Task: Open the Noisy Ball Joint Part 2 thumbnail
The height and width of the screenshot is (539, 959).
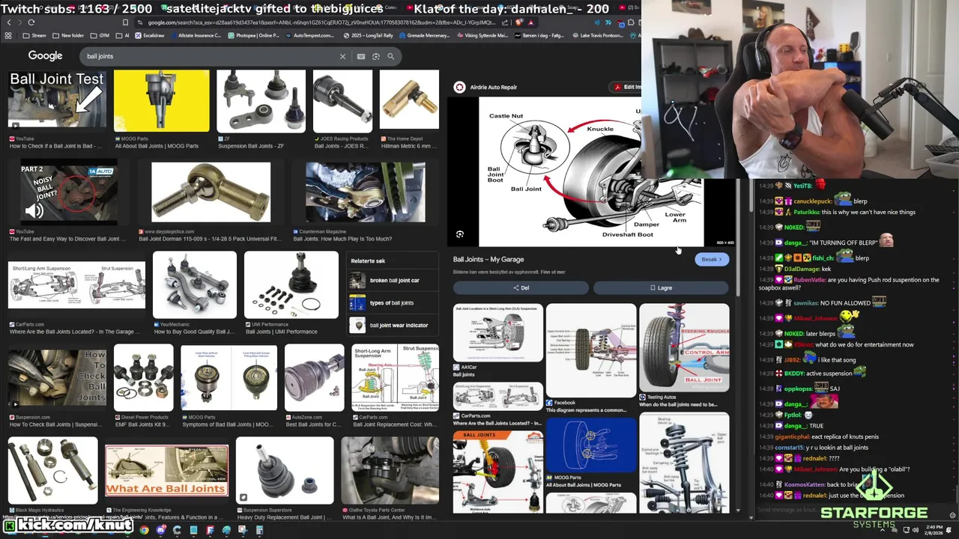Action: pyautogui.click(x=69, y=192)
